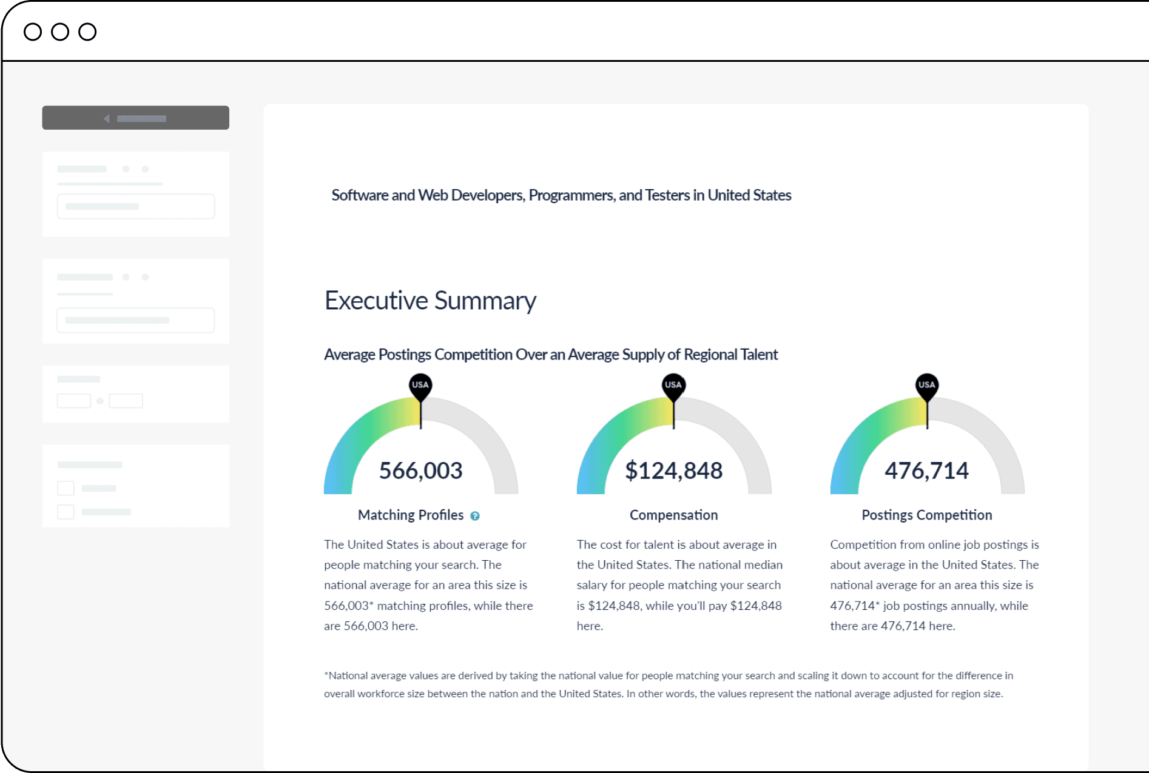The image size is (1149, 773).
Task: Click the Postings Competition label
Action: coord(927,515)
